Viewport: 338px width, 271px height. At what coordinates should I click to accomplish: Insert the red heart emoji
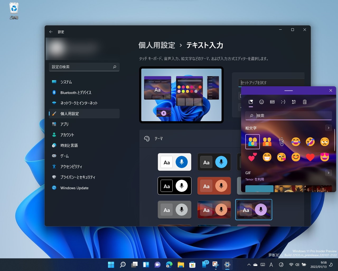310,157
